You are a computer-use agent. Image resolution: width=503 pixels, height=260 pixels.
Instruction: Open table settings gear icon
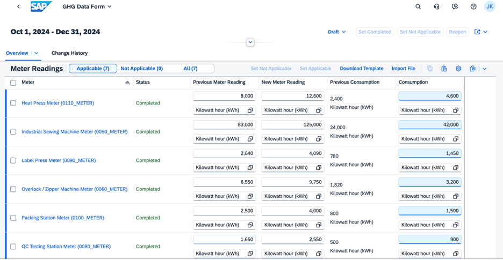(458, 69)
